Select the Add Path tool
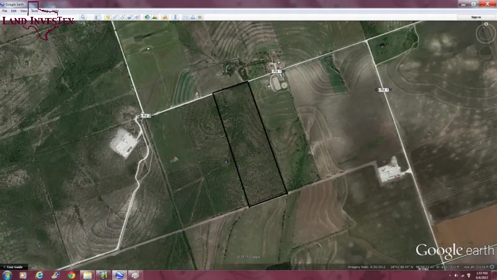The image size is (497, 280). tap(124, 17)
